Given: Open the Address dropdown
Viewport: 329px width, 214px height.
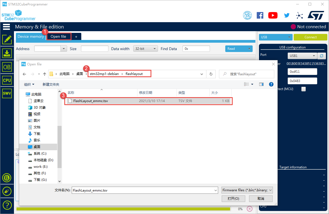Looking at the screenshot, I should pyautogui.click(x=64, y=49).
